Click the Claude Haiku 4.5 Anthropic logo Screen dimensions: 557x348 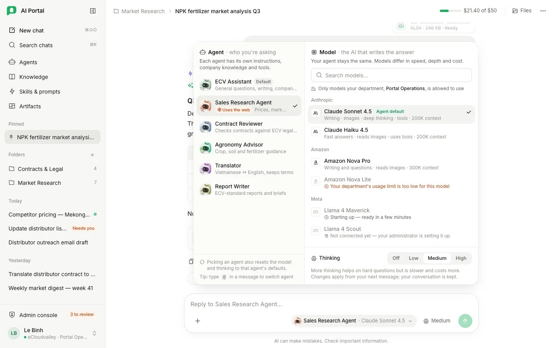[316, 131]
